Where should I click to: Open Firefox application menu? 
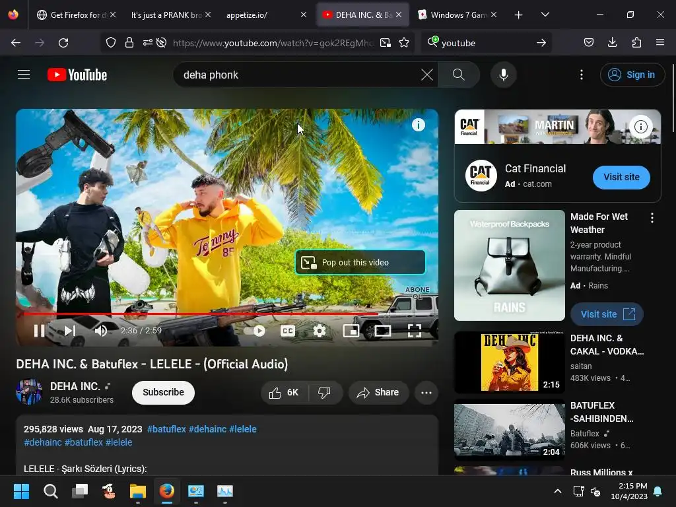point(659,43)
